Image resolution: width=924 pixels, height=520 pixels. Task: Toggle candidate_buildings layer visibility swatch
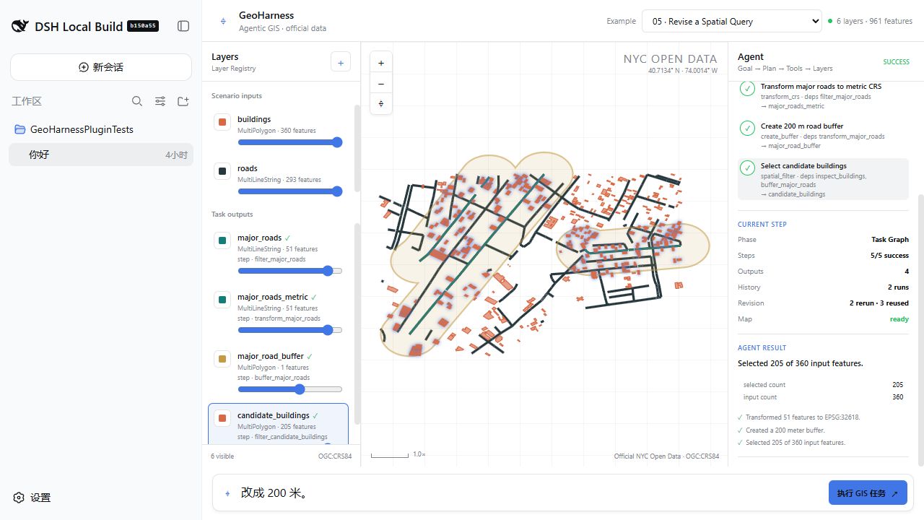[222, 418]
